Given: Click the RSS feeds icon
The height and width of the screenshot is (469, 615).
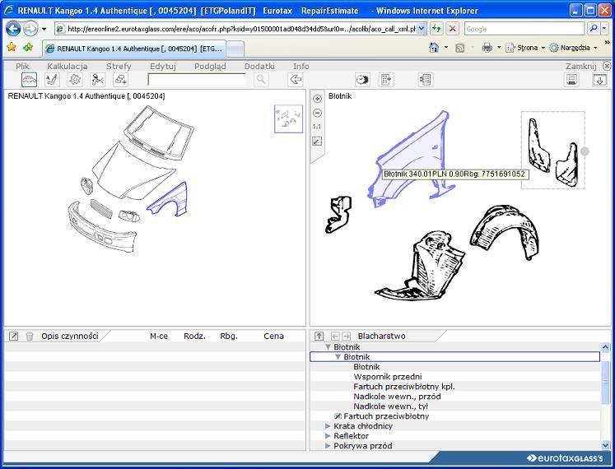Looking at the screenshot, I should click(x=459, y=48).
